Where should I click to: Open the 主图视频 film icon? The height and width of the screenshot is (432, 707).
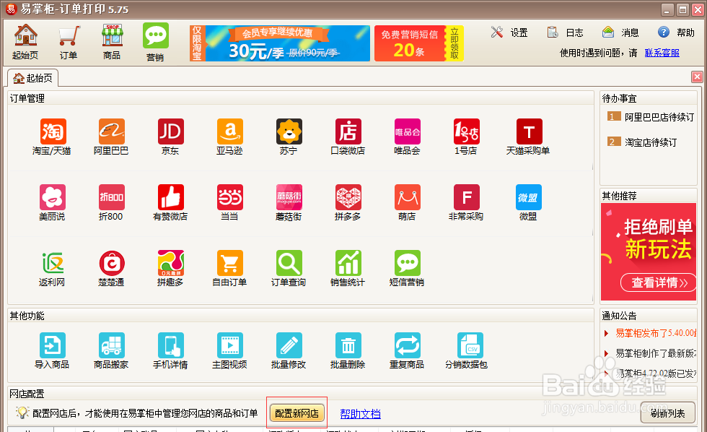click(x=230, y=345)
